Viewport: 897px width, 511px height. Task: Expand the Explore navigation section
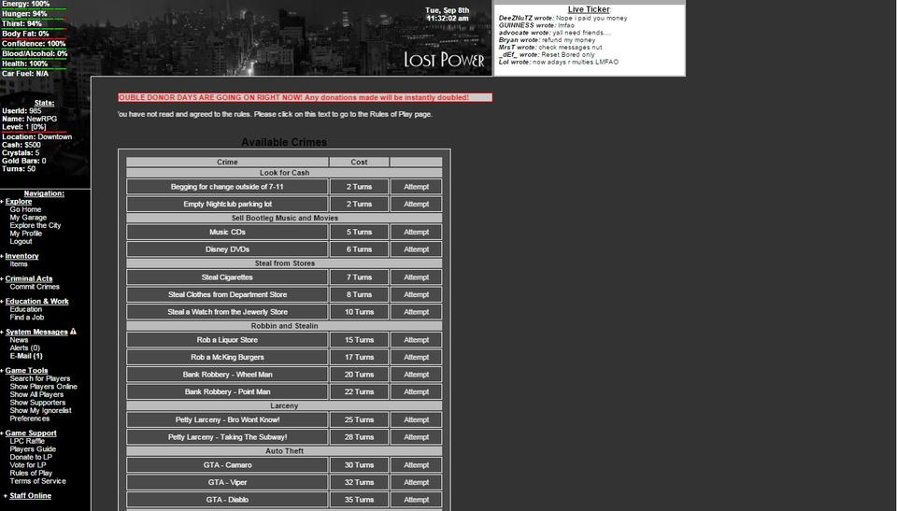coord(18,202)
